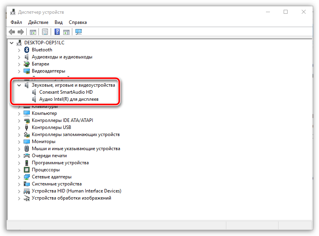Navigate forward using the toolbar arrow

pos(20,32)
